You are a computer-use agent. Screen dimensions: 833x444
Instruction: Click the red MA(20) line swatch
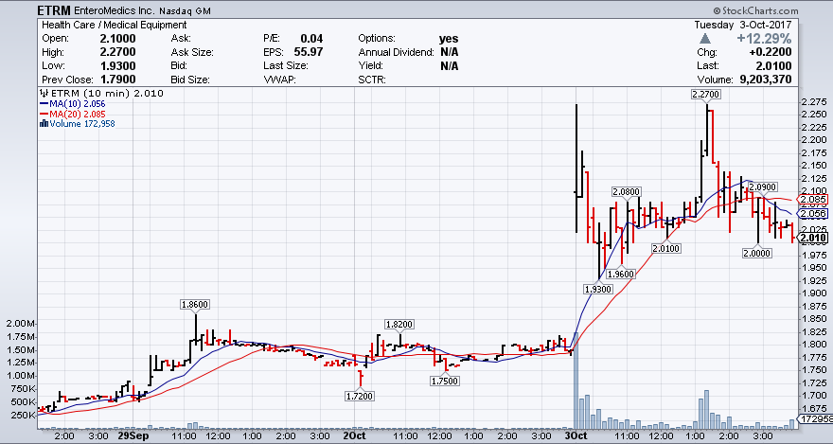coord(43,114)
